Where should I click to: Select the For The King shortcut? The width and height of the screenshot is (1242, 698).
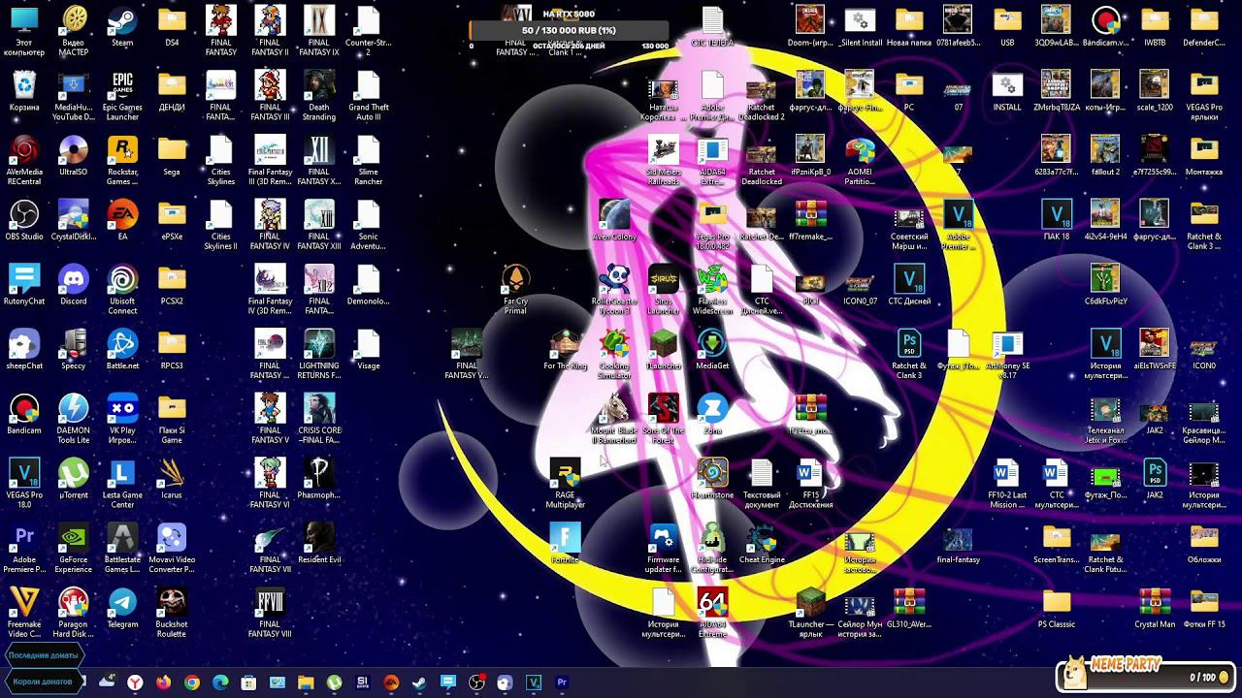tap(565, 349)
